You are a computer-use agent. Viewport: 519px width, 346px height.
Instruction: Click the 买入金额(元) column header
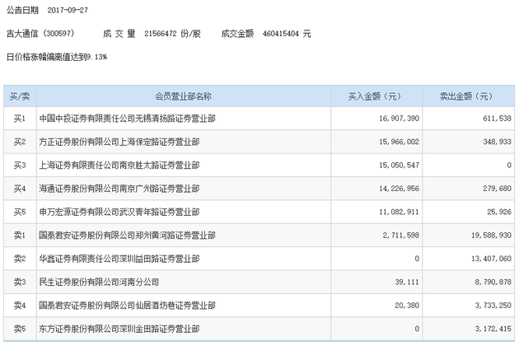click(375, 96)
